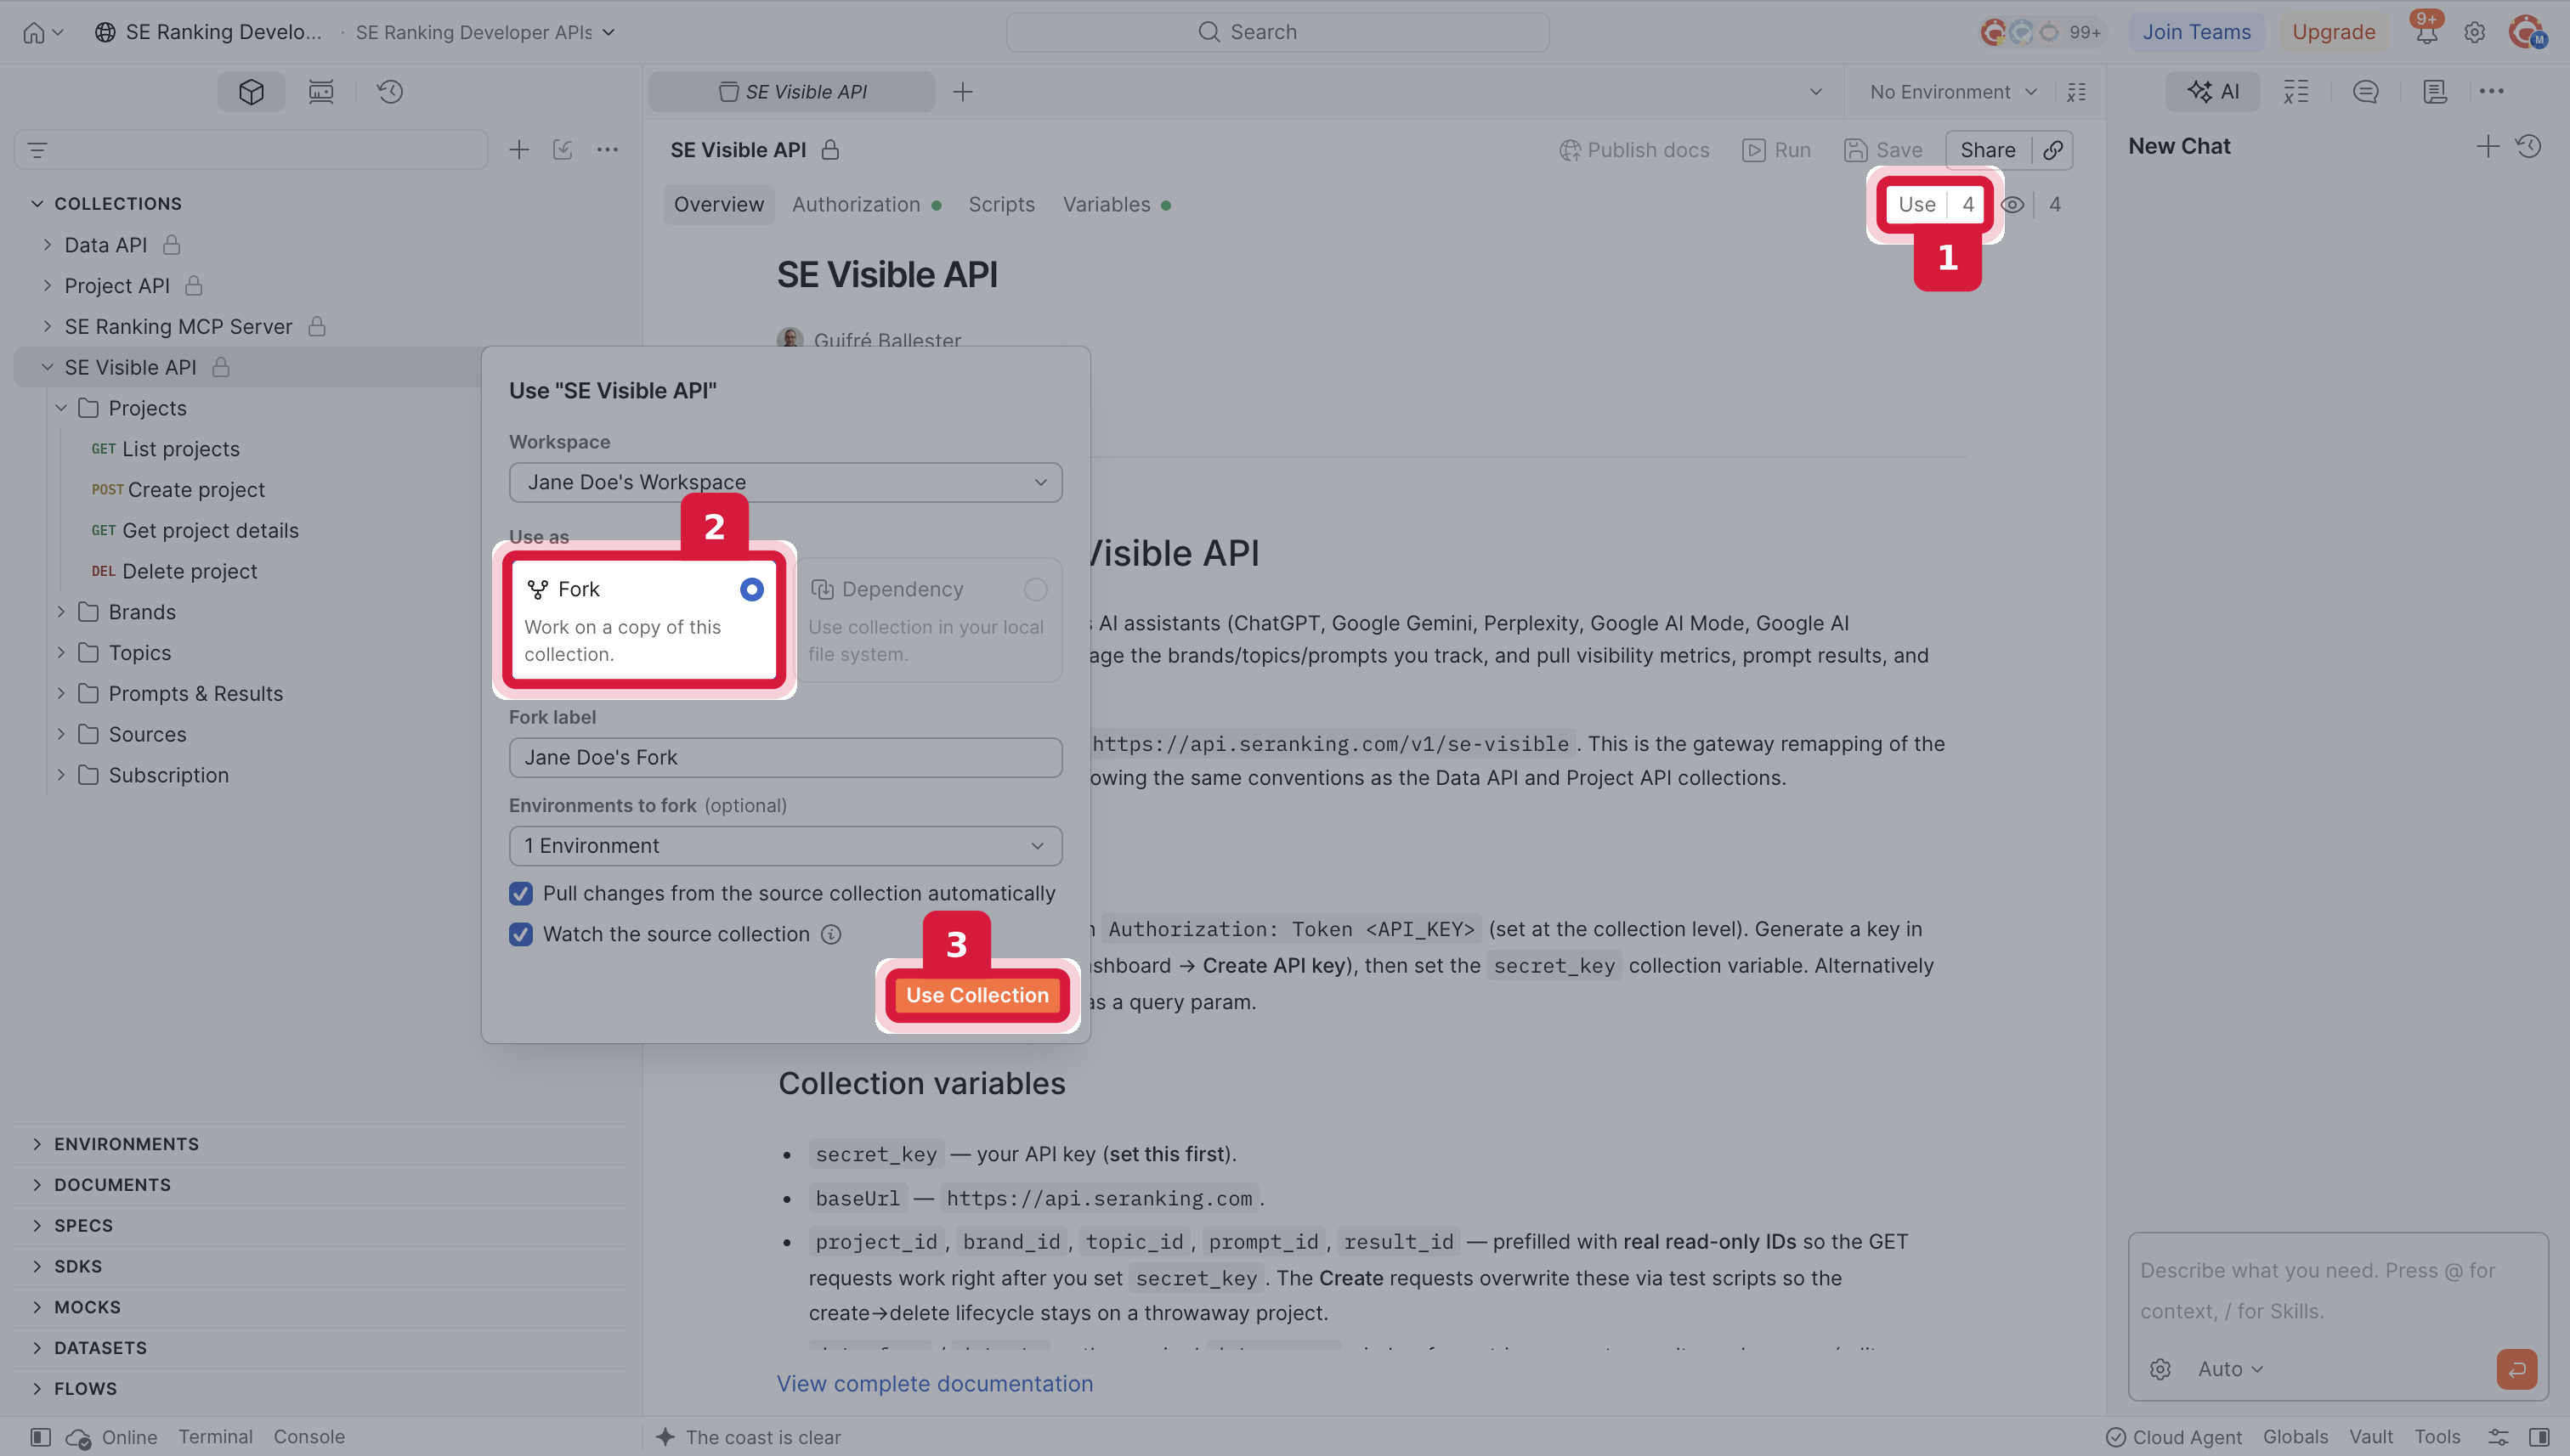The width and height of the screenshot is (2570, 1456).
Task: Open the settings gear in the header
Action: [2474, 32]
